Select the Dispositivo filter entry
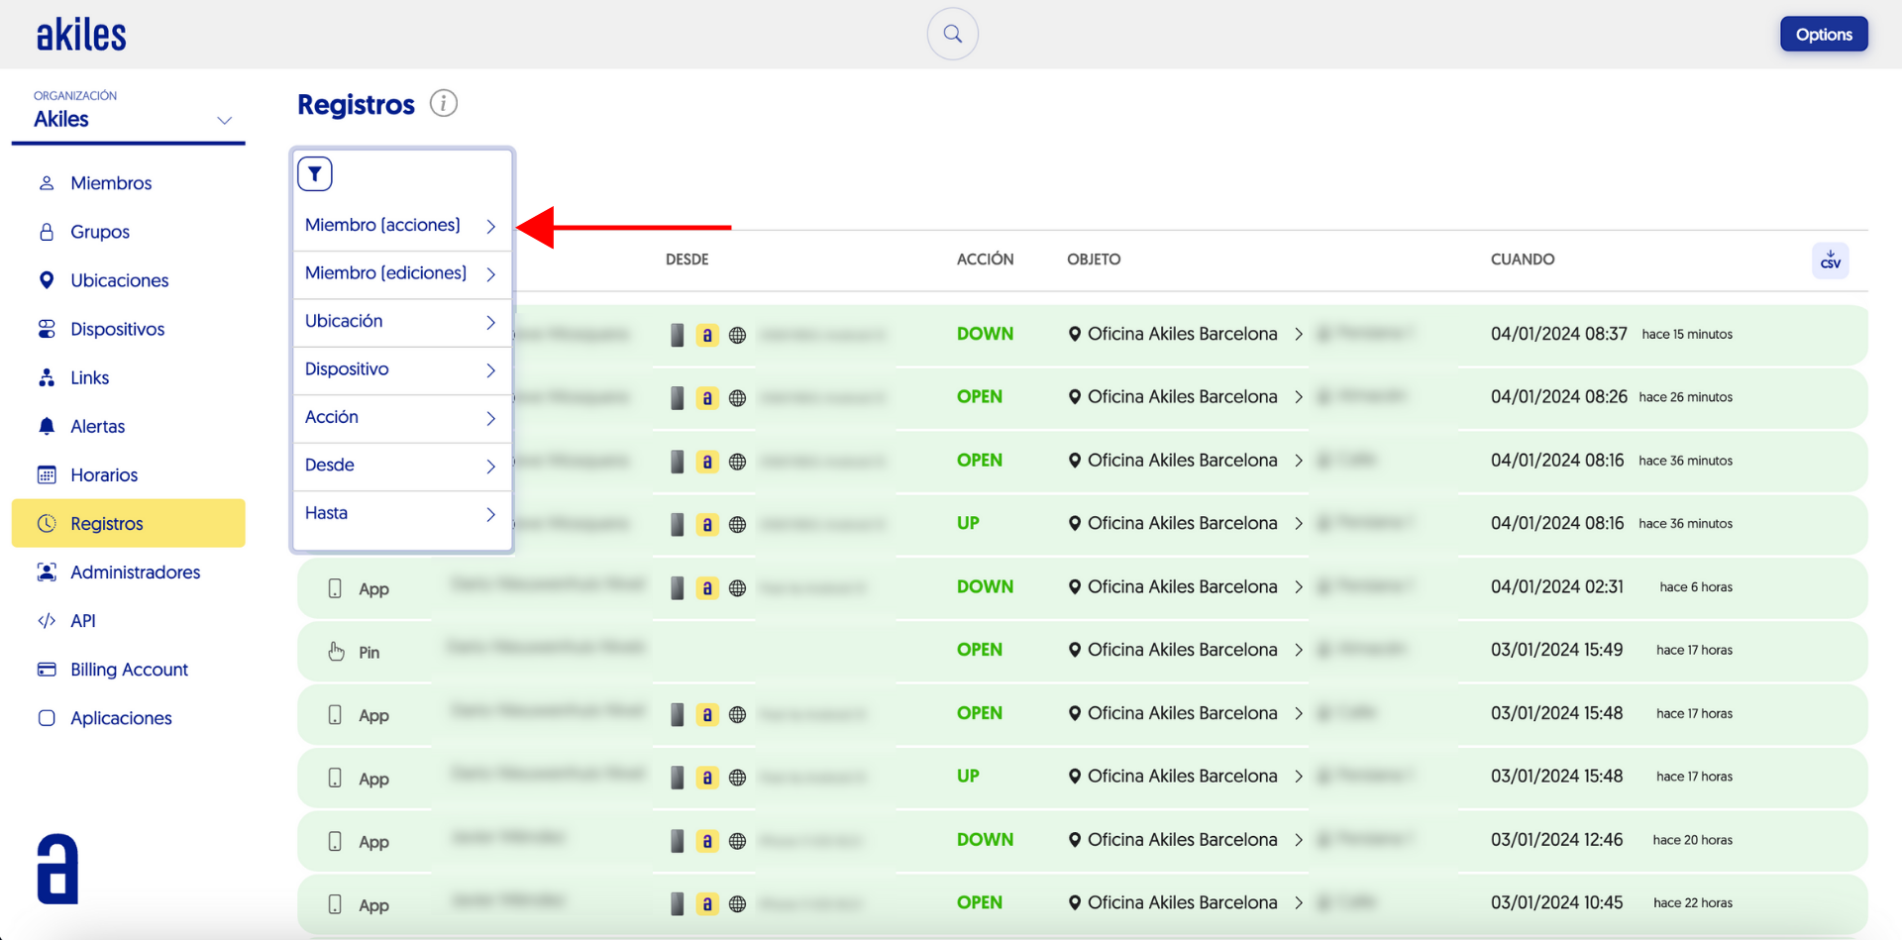1902x940 pixels. (x=401, y=369)
